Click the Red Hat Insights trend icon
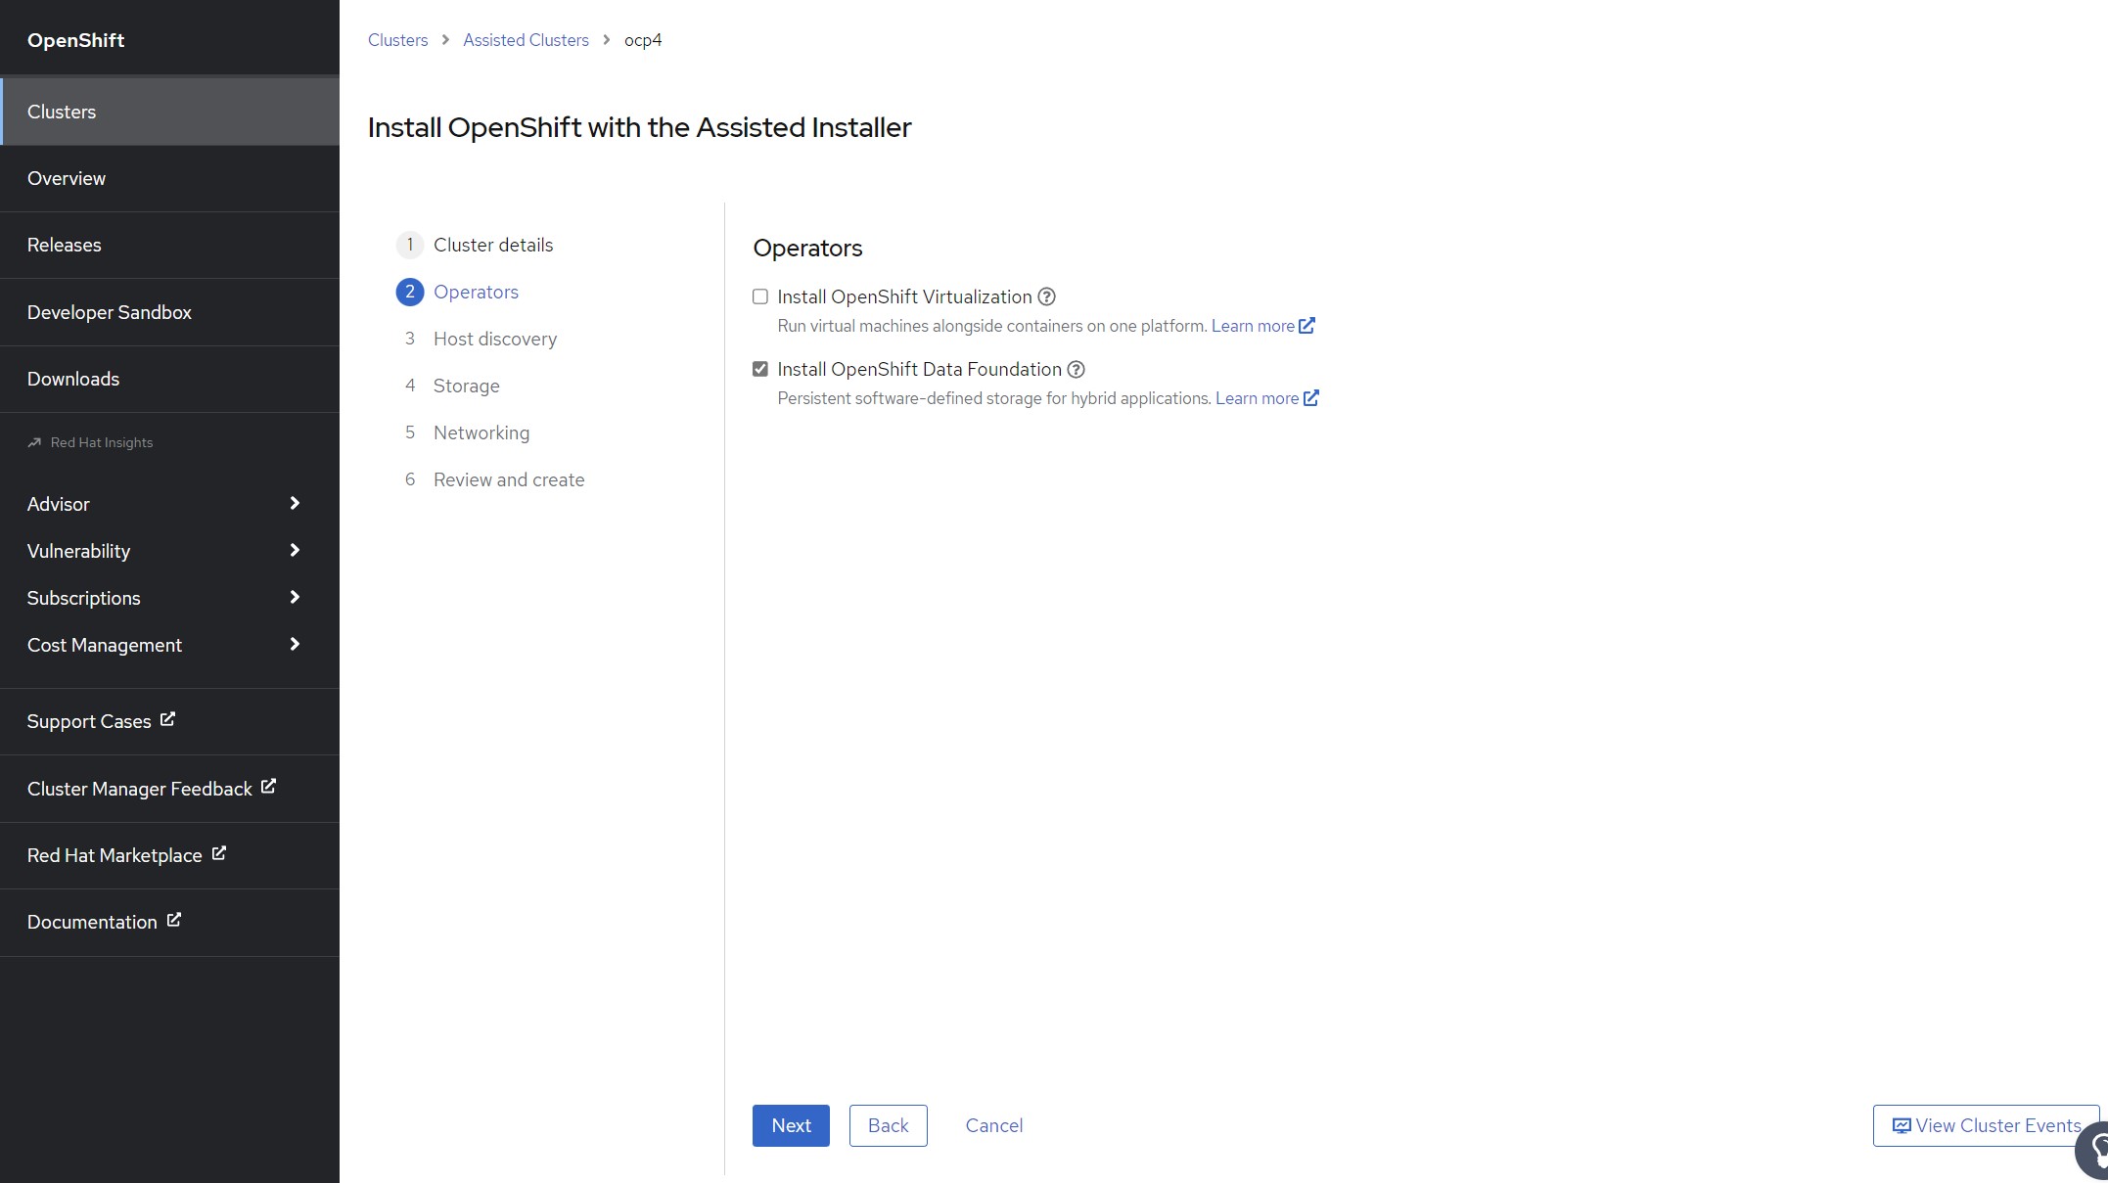 tap(34, 442)
